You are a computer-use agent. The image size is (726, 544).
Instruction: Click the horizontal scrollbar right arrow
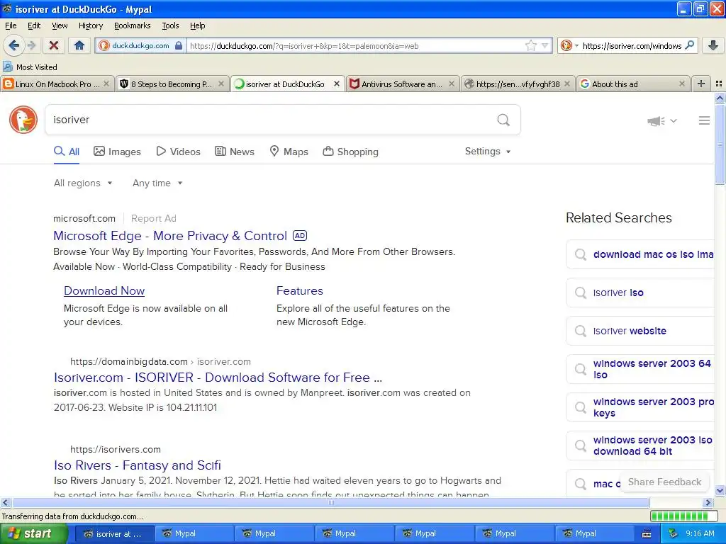(708, 502)
